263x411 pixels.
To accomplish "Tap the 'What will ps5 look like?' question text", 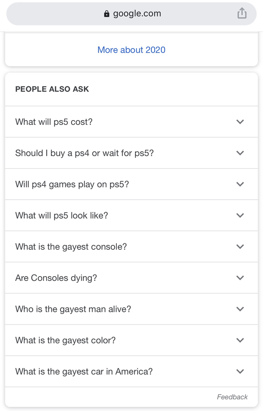I will point(62,215).
